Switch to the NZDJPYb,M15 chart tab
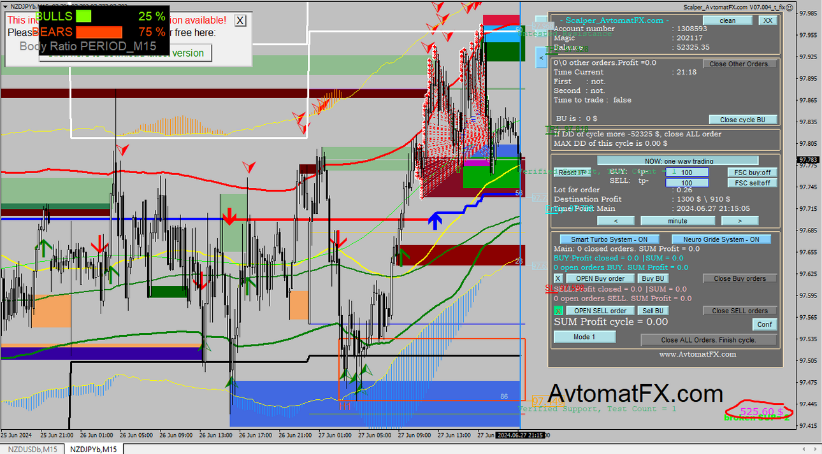822x454 pixels. (x=94, y=450)
